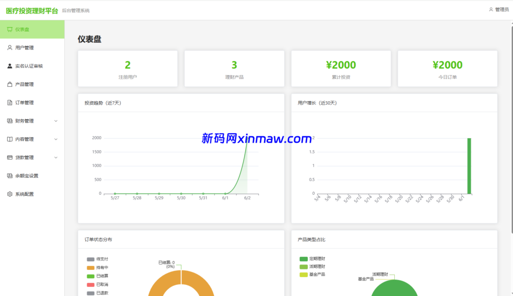Open the 仪表盘 menu item
Viewport: 513px width, 296px height.
coord(32,30)
